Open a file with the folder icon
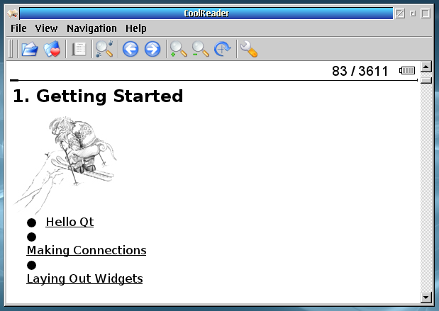This screenshot has height=311, width=439. coord(29,49)
